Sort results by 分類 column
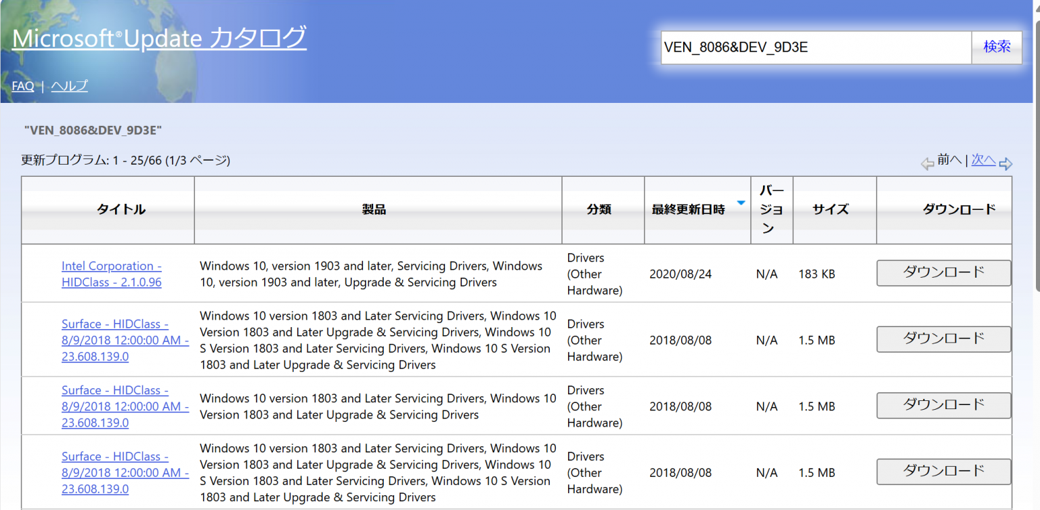 pyautogui.click(x=599, y=210)
